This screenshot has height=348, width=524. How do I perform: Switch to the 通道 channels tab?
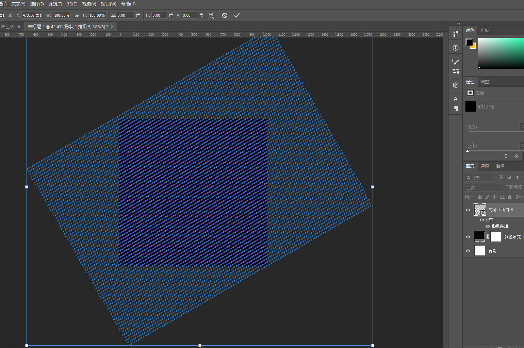[x=485, y=166]
